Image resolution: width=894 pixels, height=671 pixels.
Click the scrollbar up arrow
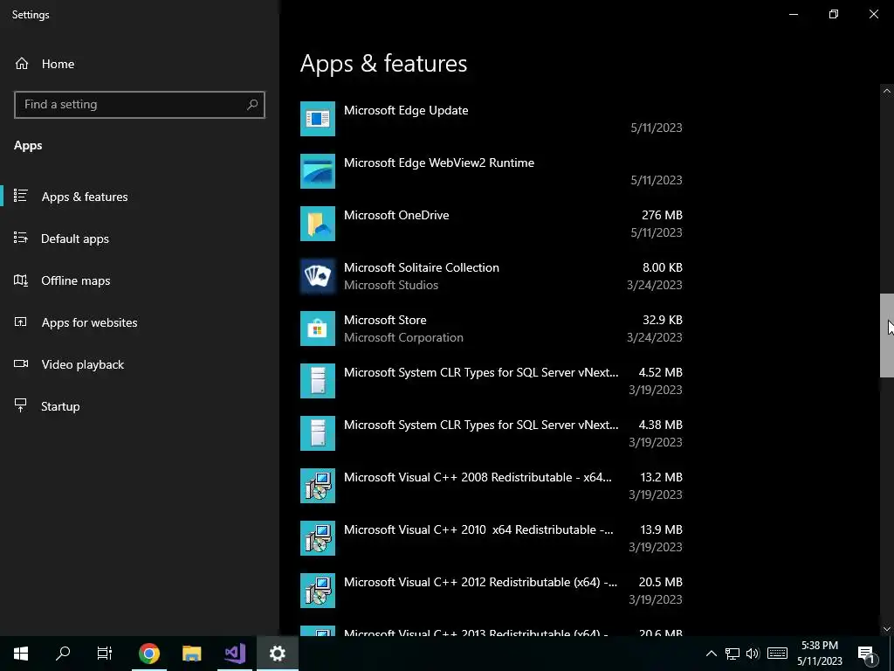(x=887, y=91)
